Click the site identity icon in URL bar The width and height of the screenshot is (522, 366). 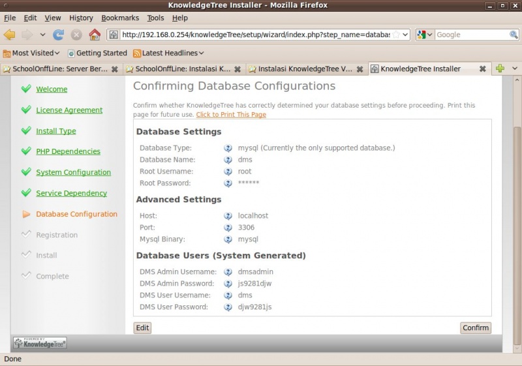(114, 35)
